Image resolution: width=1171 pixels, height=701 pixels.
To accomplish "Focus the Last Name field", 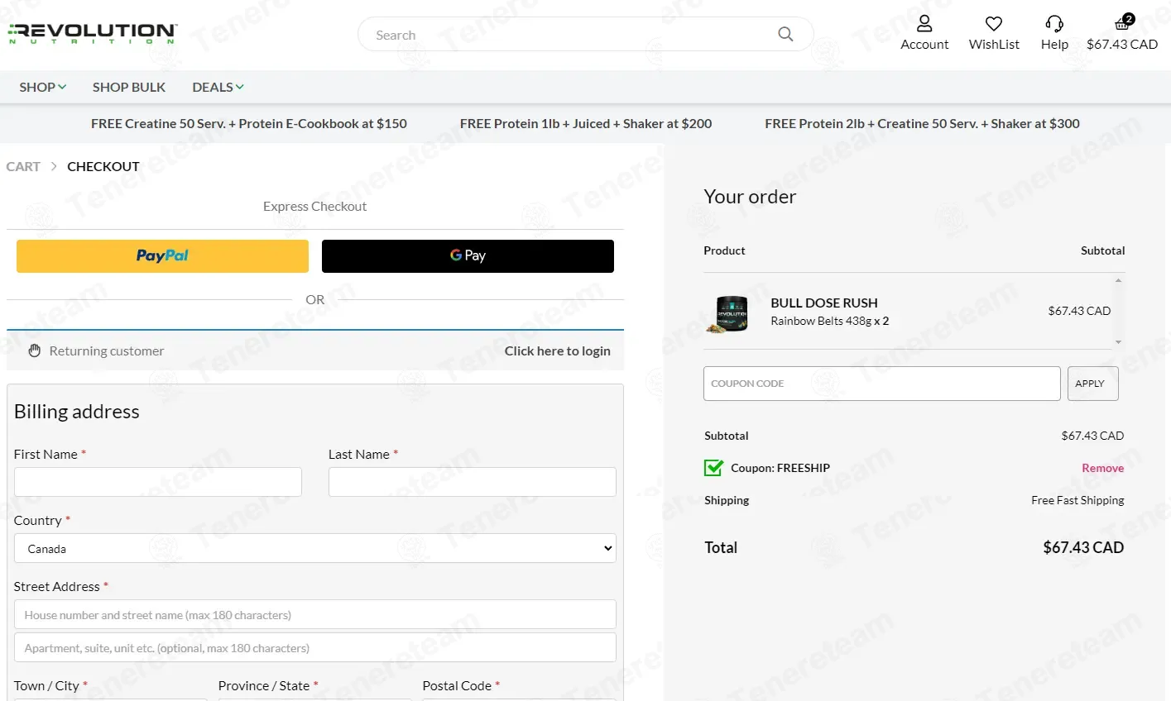I will (473, 482).
